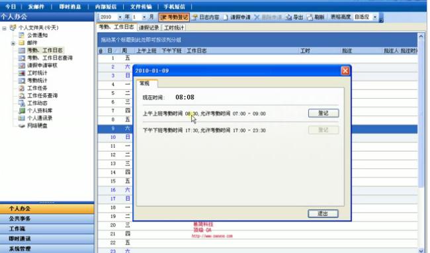Open the year 2010 dropdown

click(120, 17)
